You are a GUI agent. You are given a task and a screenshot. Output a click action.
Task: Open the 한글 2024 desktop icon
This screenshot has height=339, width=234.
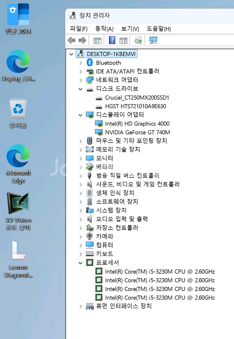pyautogui.click(x=18, y=19)
